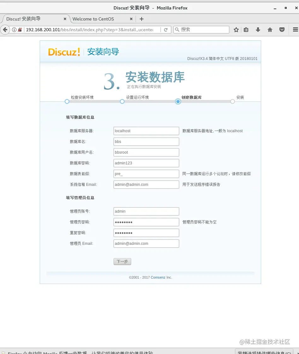
Task: Edit the 数据表前缀 pre_ field
Action: tap(146, 174)
